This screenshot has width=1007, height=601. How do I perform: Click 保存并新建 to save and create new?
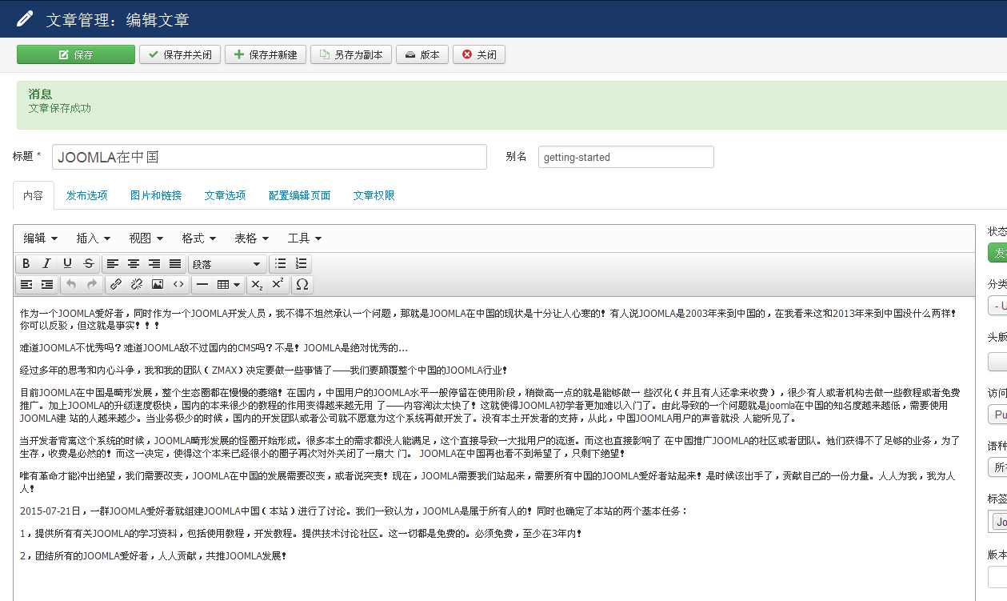tap(266, 54)
